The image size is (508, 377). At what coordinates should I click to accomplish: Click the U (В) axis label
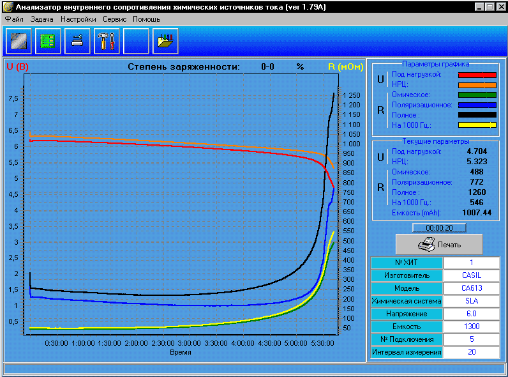coord(17,67)
